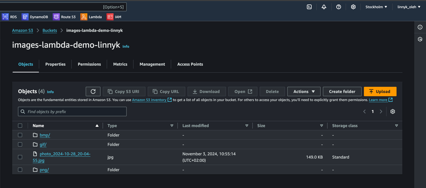The height and width of the screenshot is (188, 426).
Task: Click the Upload button
Action: click(380, 91)
